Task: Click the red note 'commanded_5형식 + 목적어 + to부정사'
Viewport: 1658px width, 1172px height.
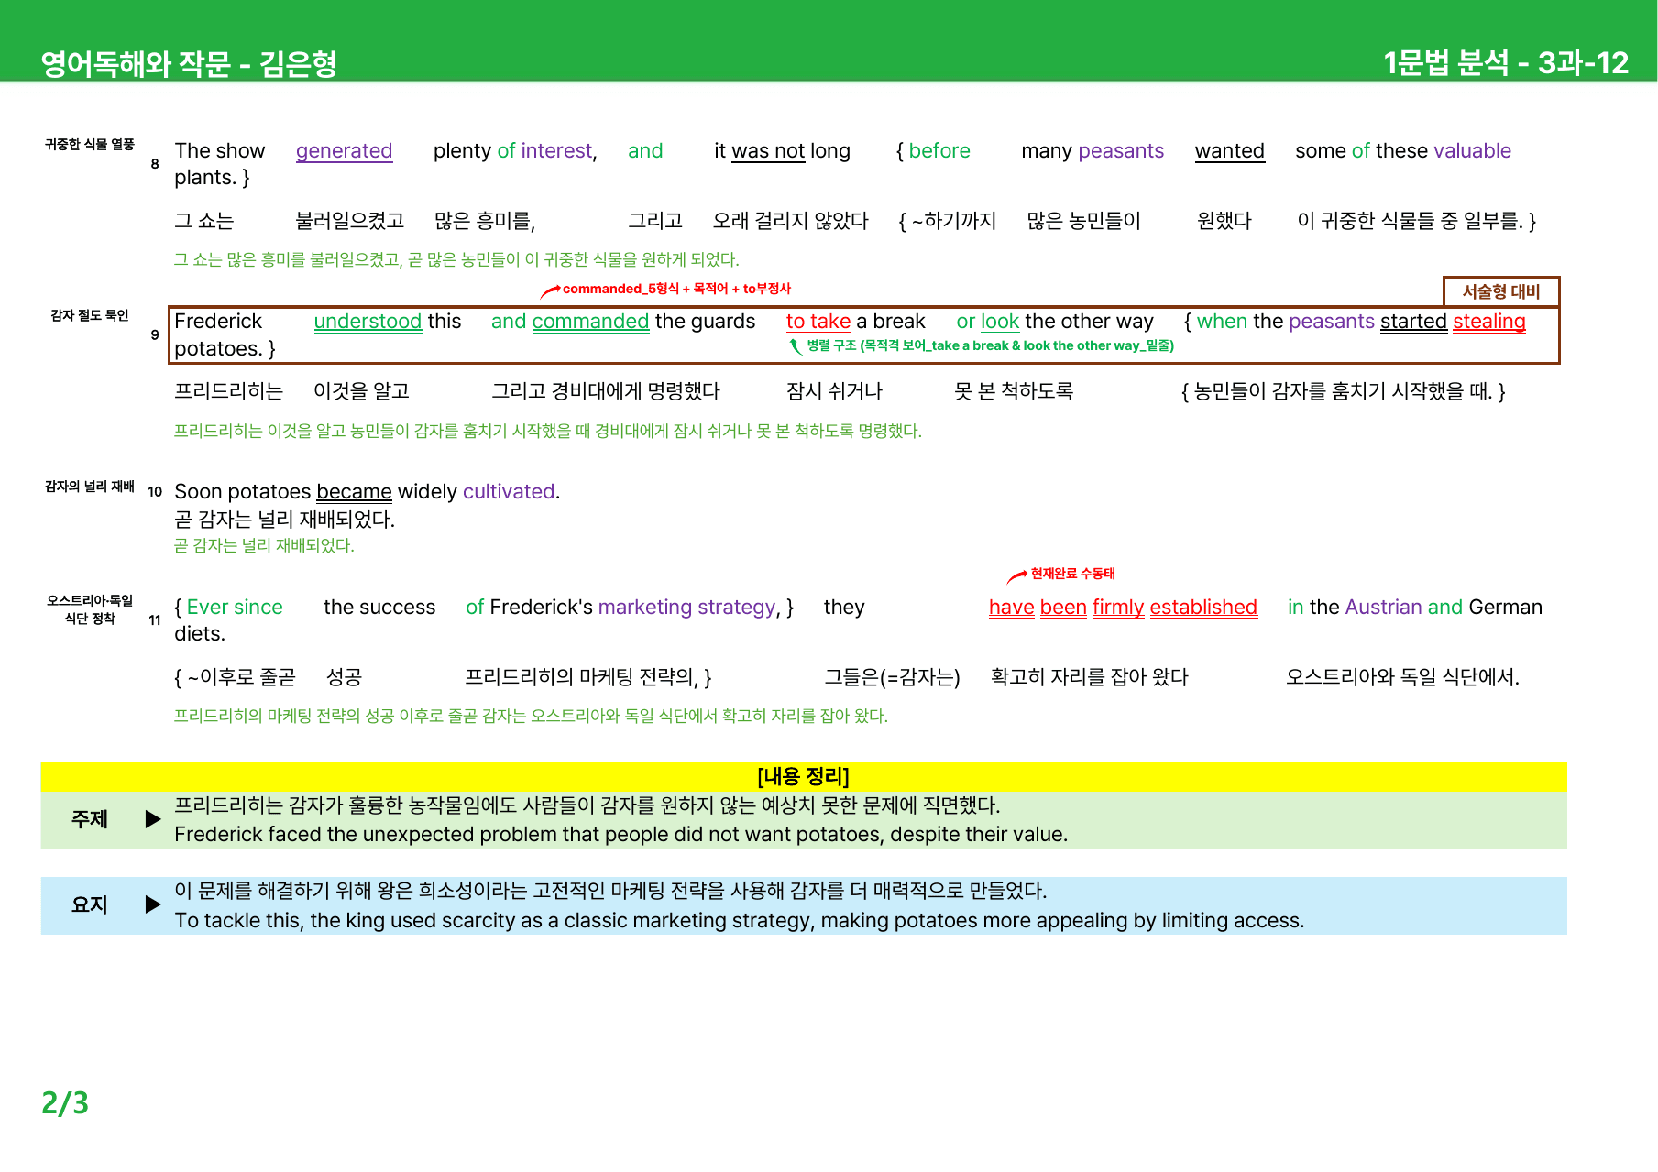Action: pyautogui.click(x=676, y=289)
